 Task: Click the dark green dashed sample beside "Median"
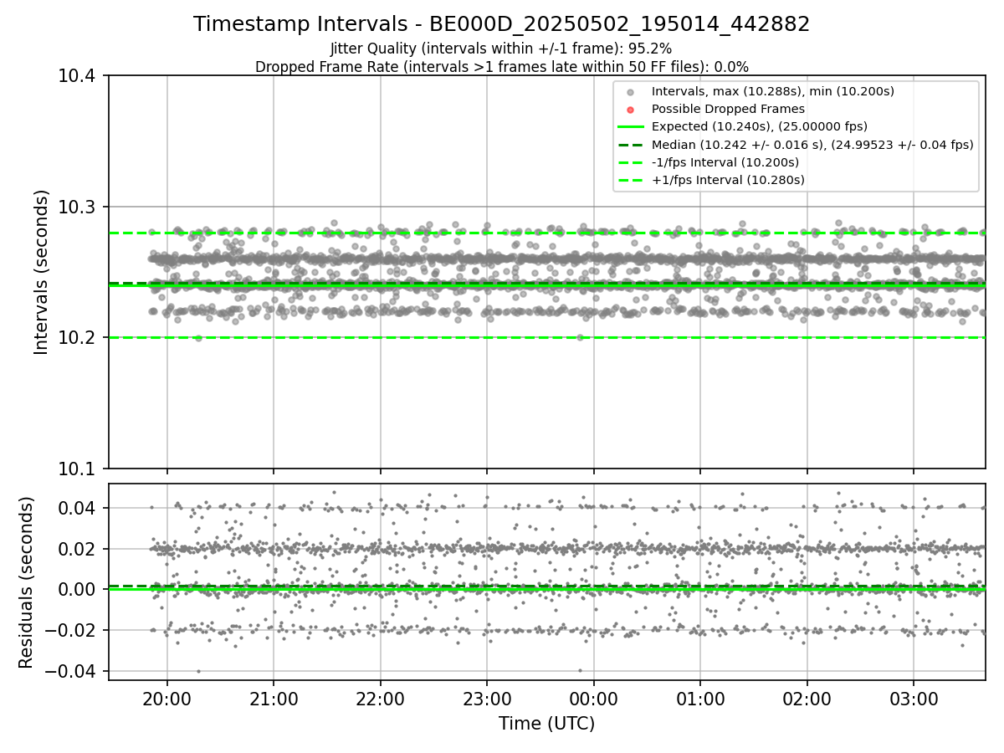pyautogui.click(x=631, y=145)
